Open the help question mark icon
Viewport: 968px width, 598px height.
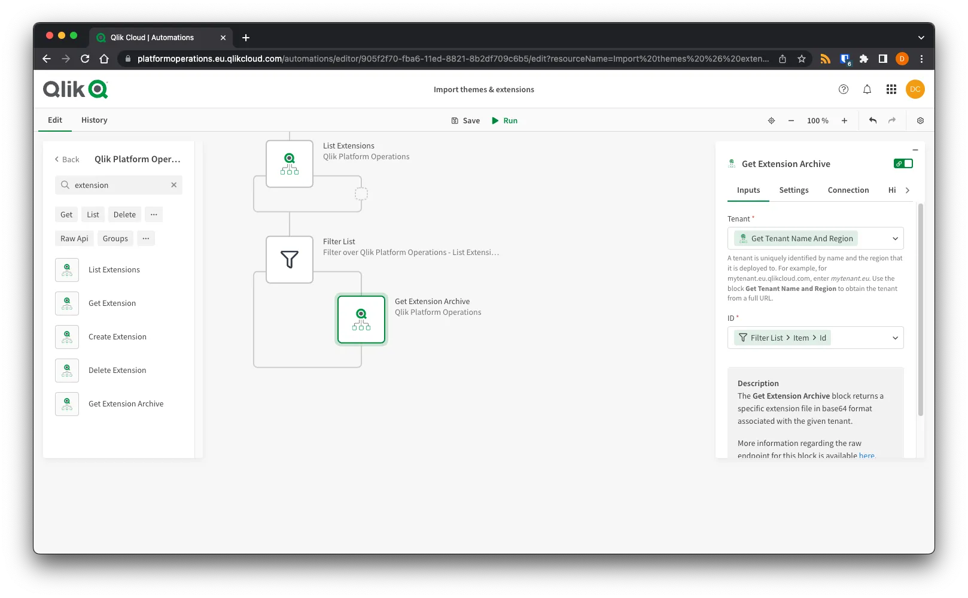[x=844, y=89]
